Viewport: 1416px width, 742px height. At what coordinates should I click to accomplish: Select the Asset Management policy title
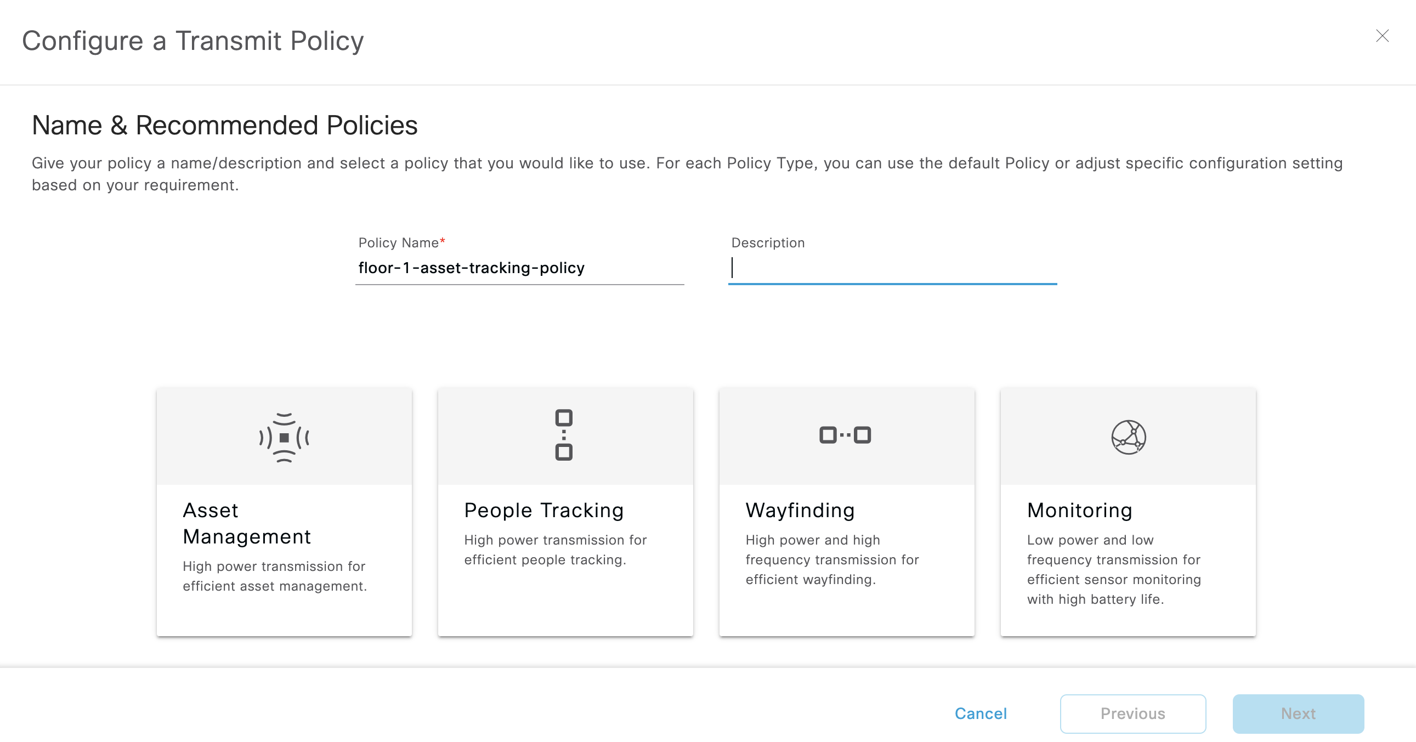(x=247, y=523)
